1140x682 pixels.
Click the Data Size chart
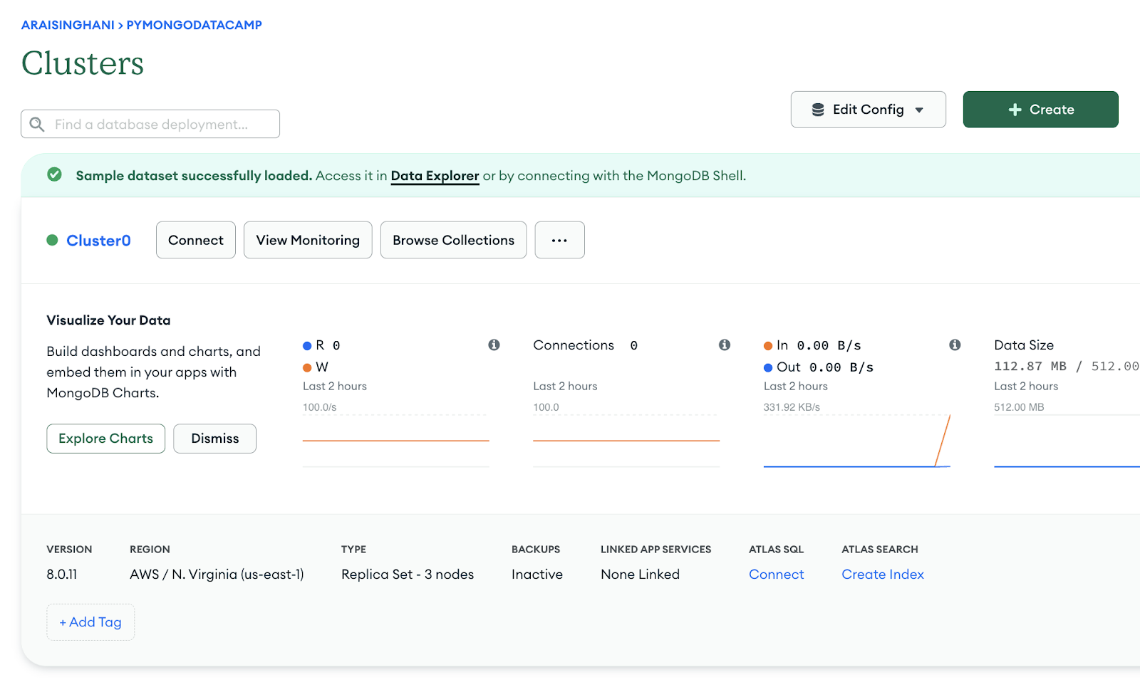(x=1067, y=440)
